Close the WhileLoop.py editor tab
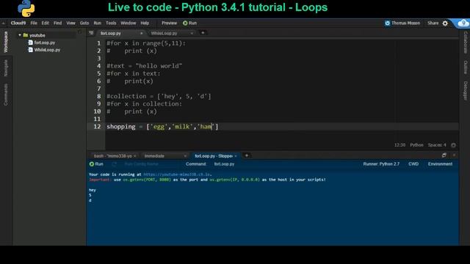Image resolution: width=470 pixels, height=264 pixels. (x=192, y=33)
